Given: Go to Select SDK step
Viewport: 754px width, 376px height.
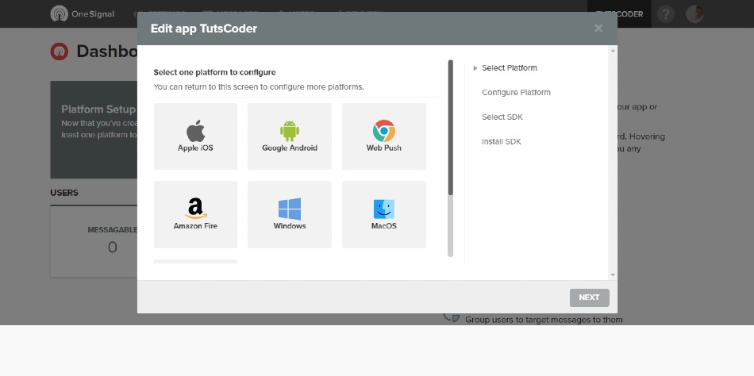Looking at the screenshot, I should click(x=502, y=117).
